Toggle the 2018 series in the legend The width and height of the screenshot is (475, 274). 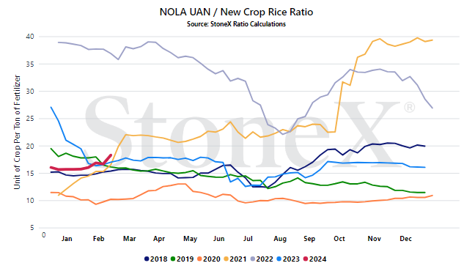155,259
